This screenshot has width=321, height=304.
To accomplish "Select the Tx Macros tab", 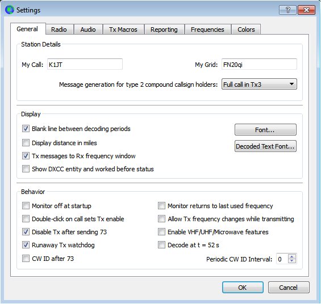I will click(123, 29).
